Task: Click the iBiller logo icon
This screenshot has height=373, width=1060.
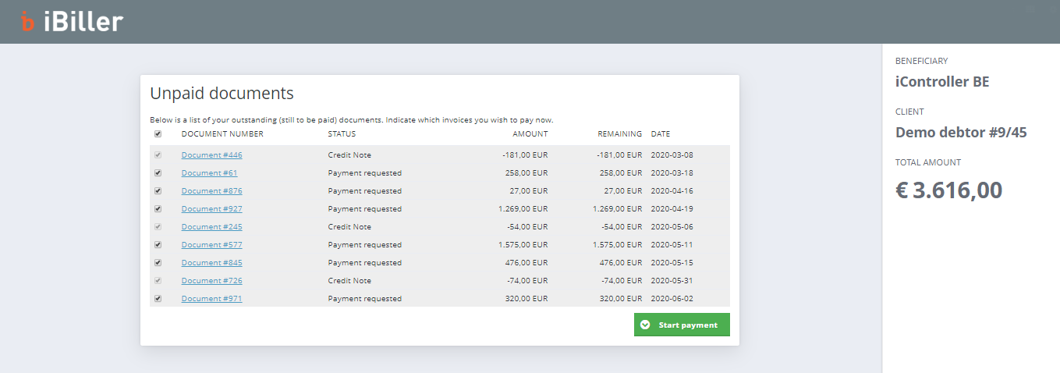Action: pyautogui.click(x=28, y=22)
